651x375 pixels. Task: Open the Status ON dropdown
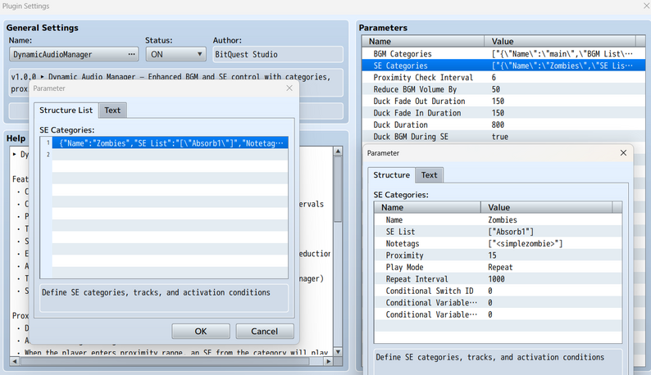[175, 54]
